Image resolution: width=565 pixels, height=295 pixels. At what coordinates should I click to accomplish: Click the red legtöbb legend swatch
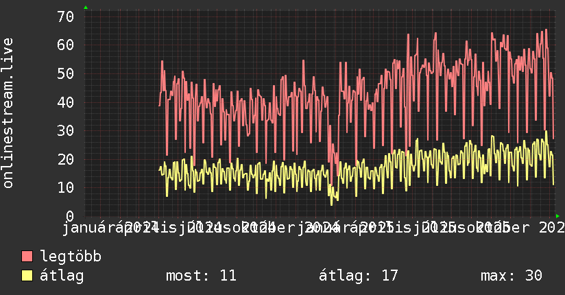click(27, 257)
